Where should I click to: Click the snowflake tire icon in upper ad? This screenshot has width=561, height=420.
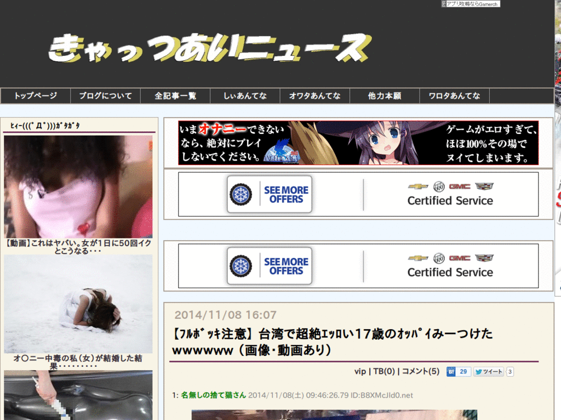click(x=241, y=194)
